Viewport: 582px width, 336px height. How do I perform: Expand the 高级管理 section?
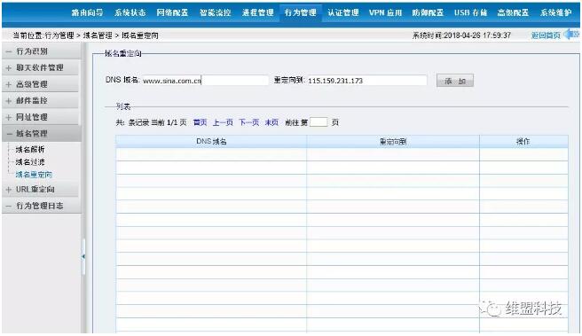coord(9,84)
